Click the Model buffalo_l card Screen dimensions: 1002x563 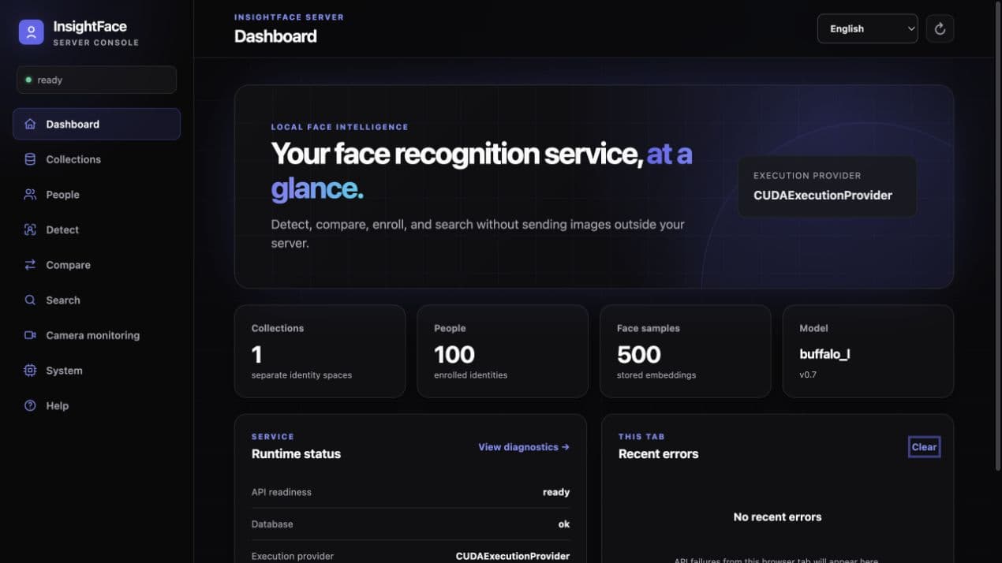point(868,351)
